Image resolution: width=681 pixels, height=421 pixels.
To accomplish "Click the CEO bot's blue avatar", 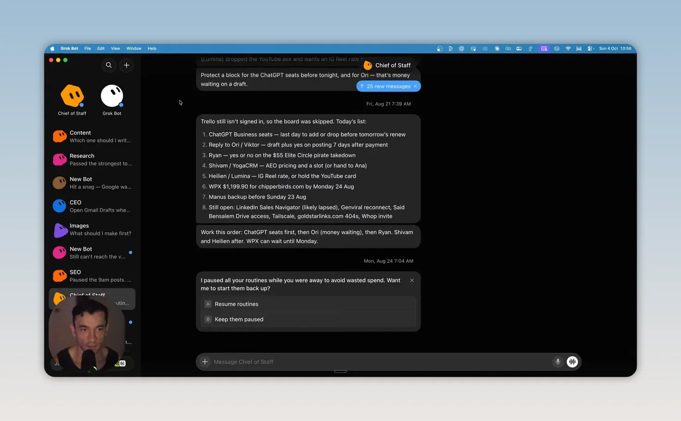I will [x=59, y=206].
